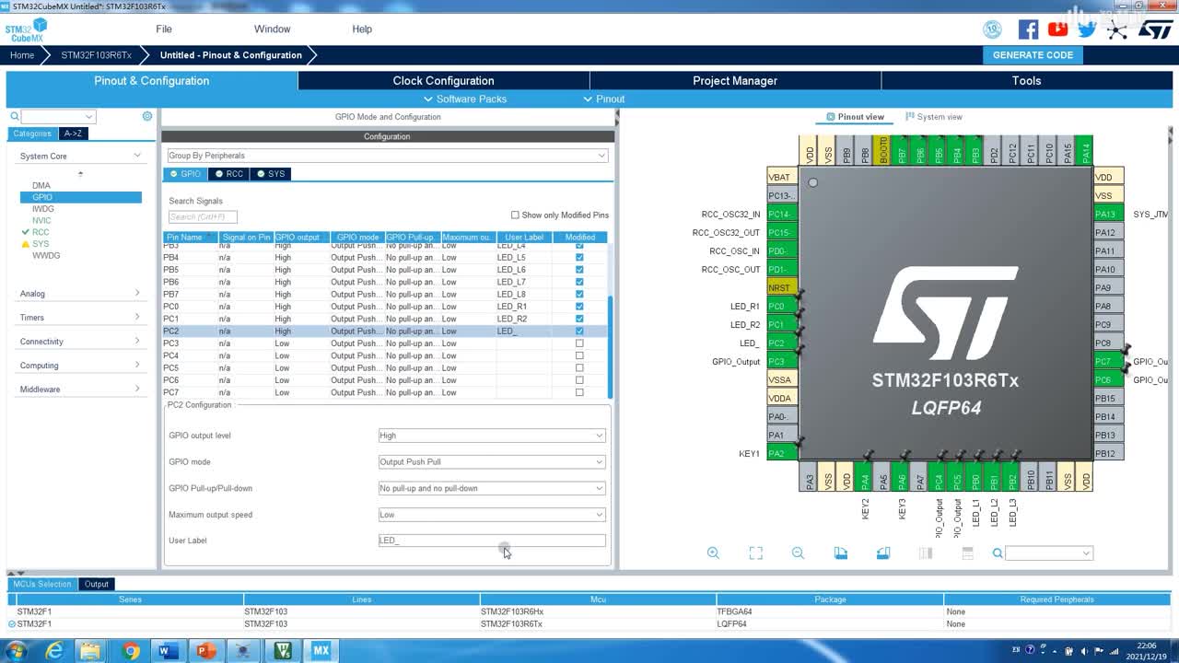Viewport: 1179px width, 663px height.
Task: Enable Show only Modified Pins checkbox
Action: (x=515, y=215)
